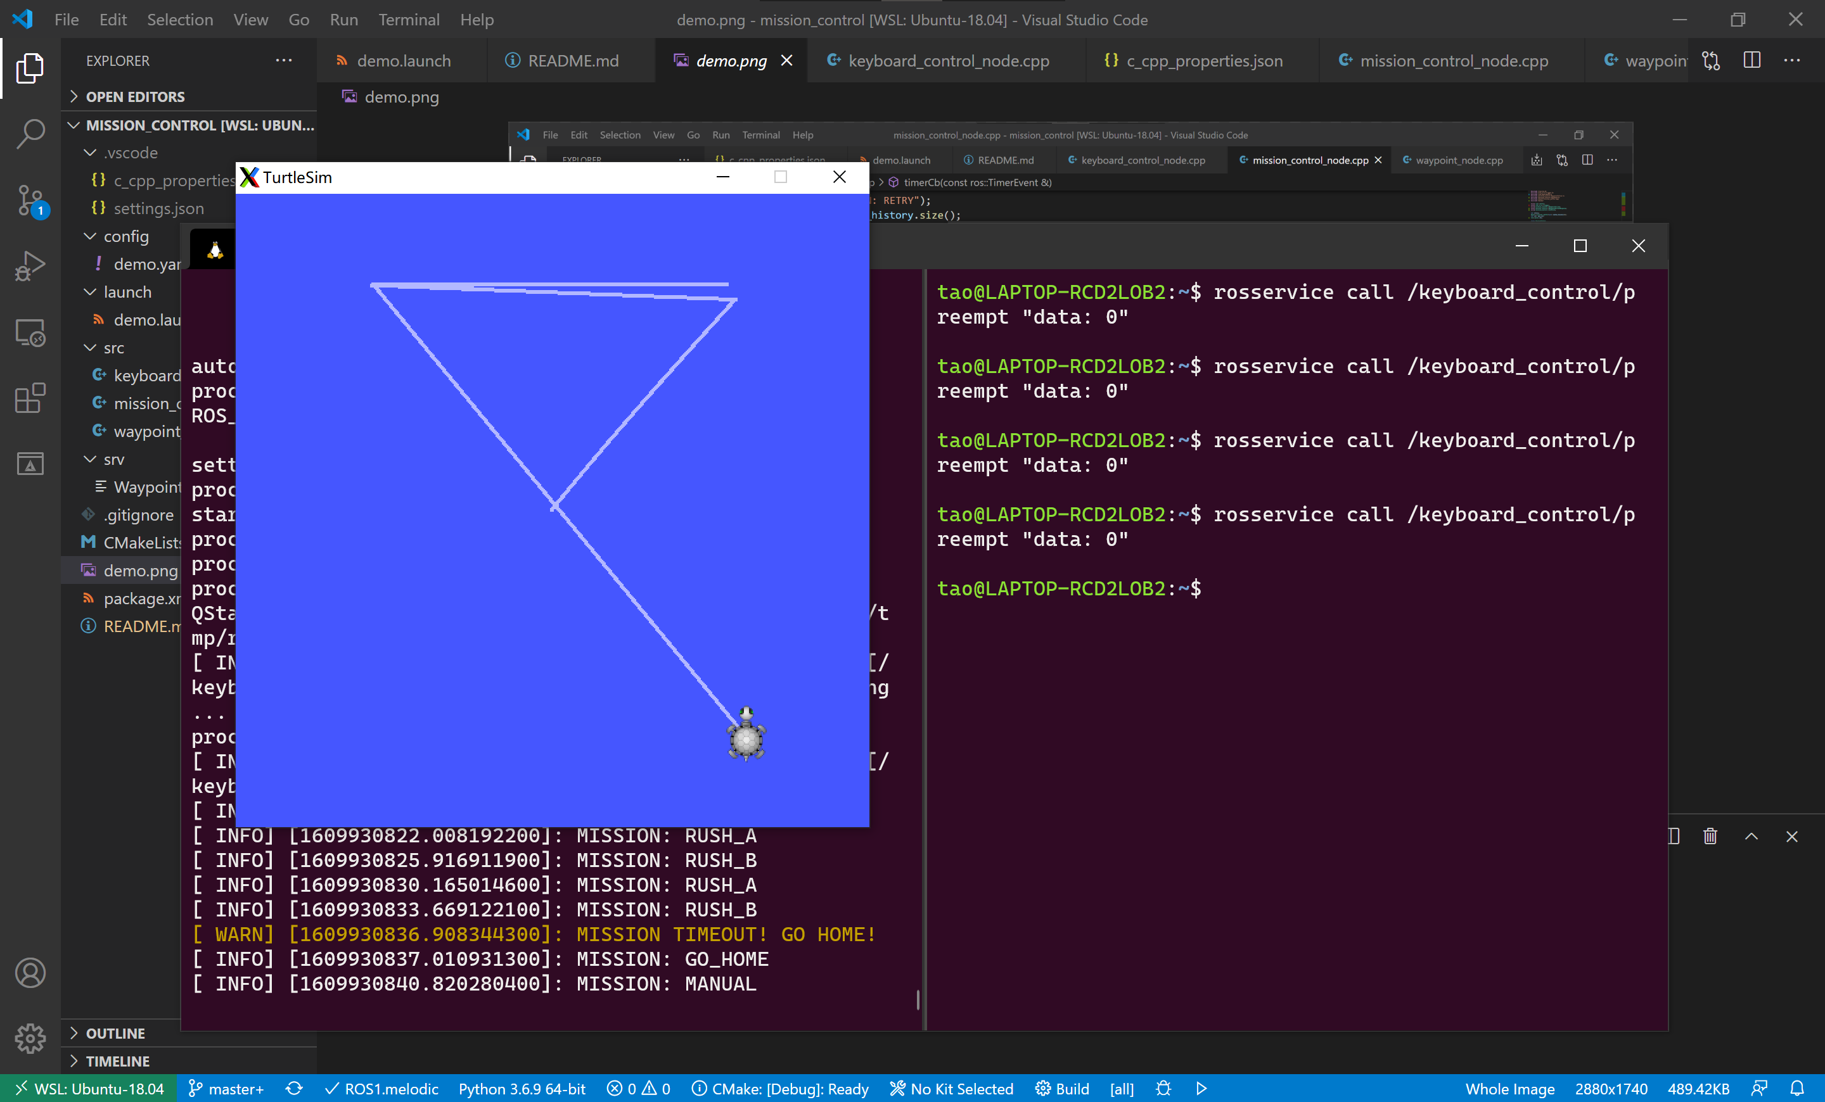Expand the OPEN EDITORS section
Viewport: 1825px width, 1102px height.
point(189,97)
